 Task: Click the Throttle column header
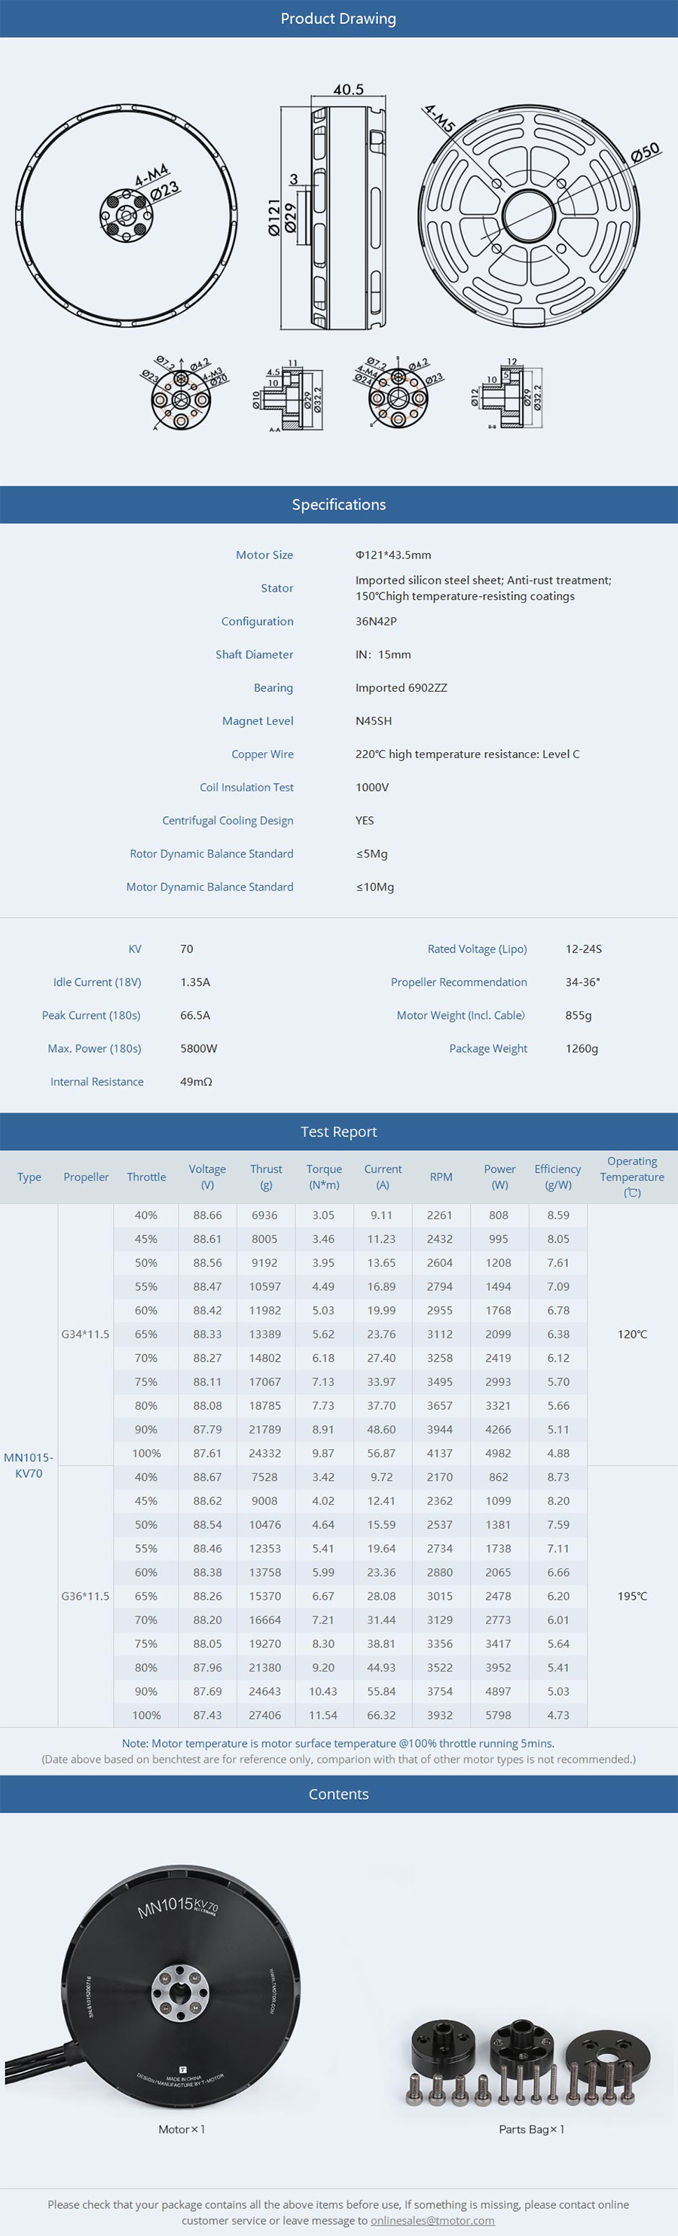[x=146, y=1177]
